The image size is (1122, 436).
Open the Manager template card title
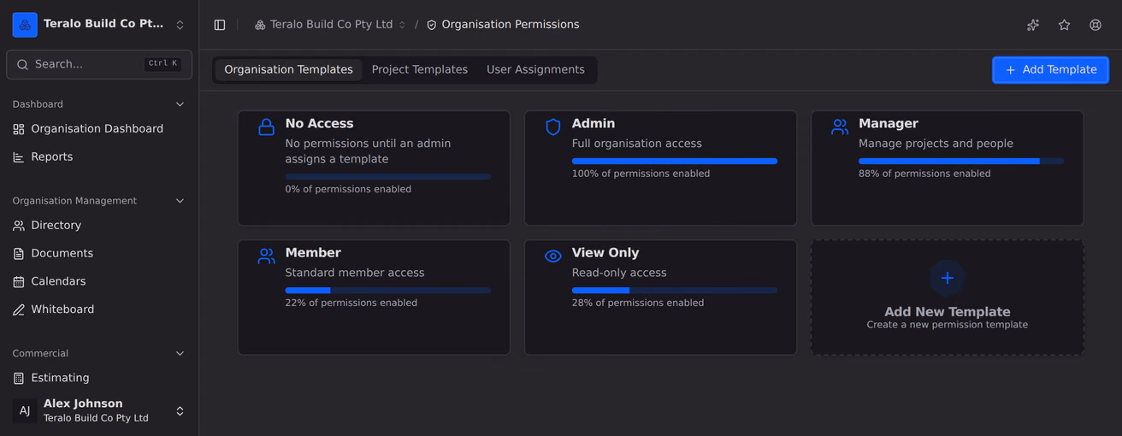[889, 124]
